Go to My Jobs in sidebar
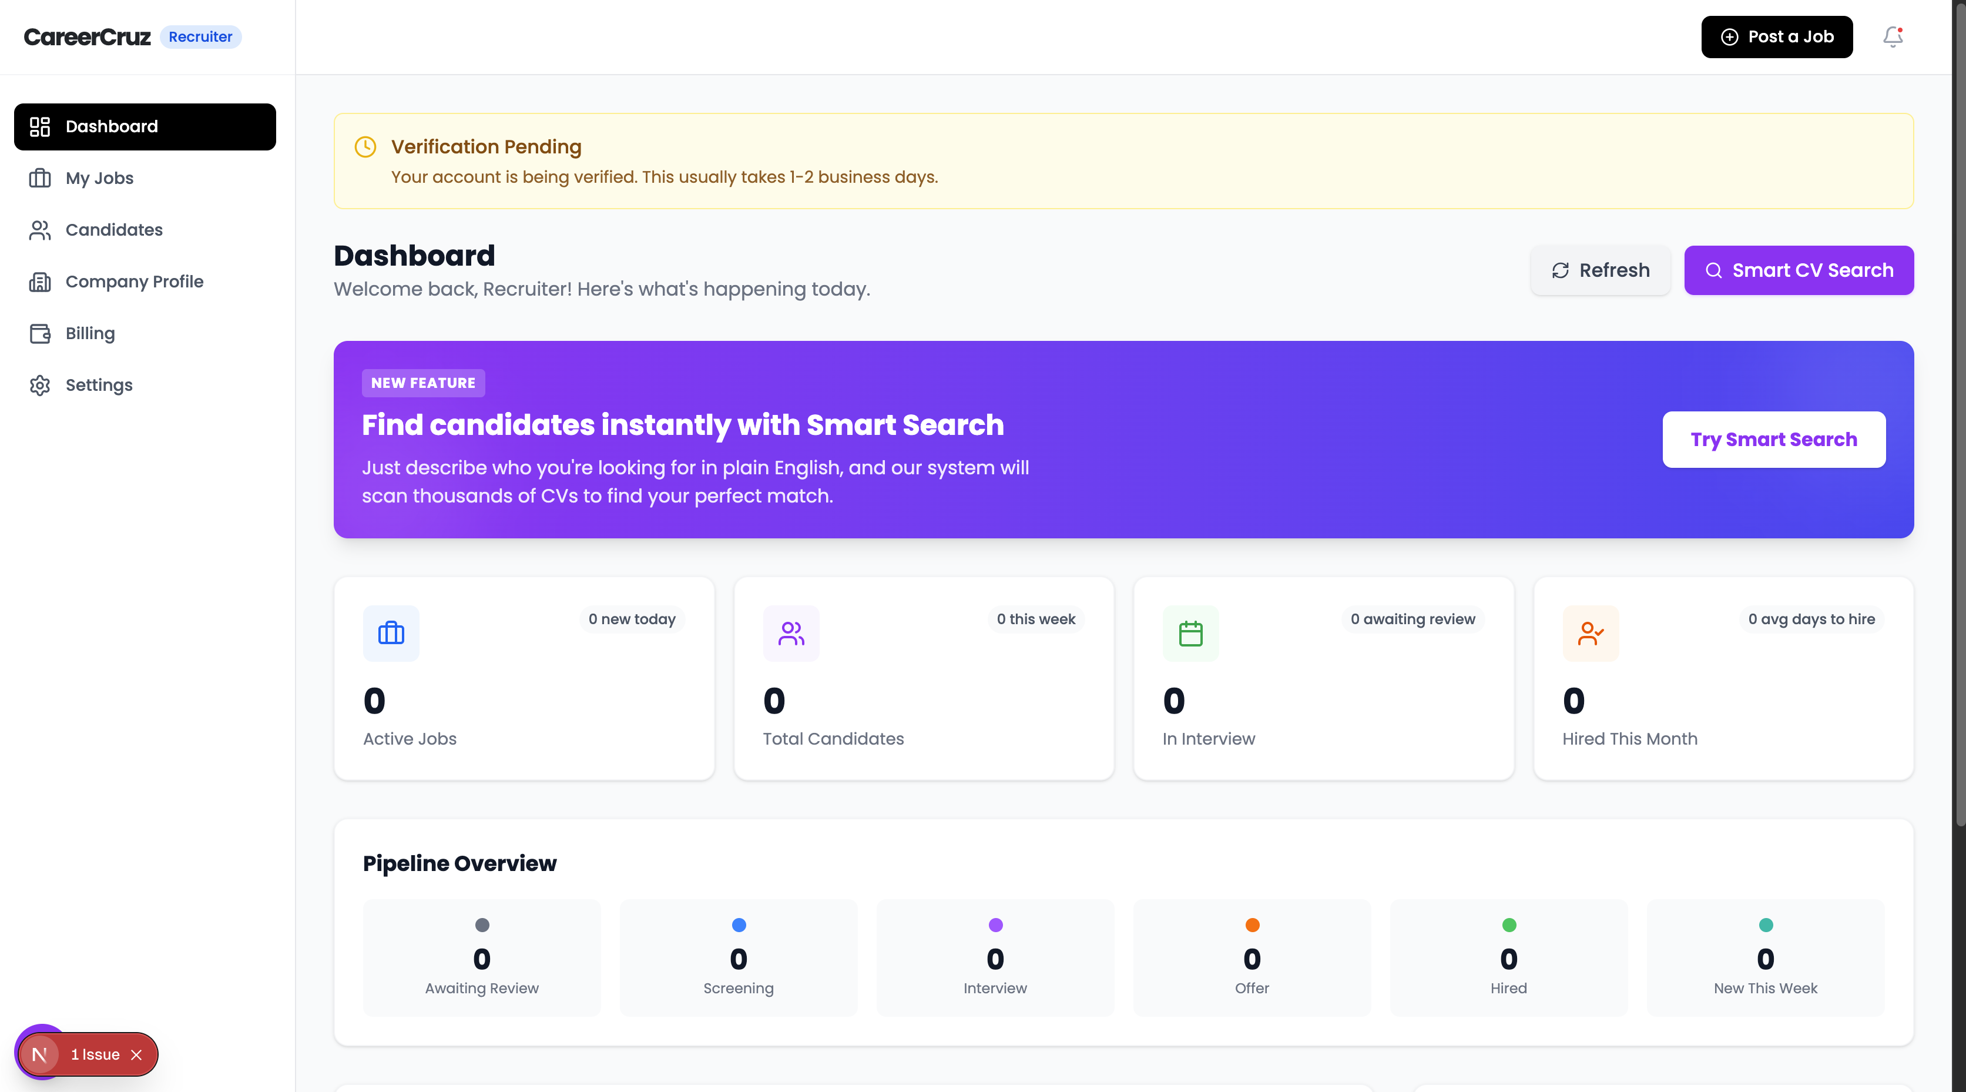 coord(145,178)
